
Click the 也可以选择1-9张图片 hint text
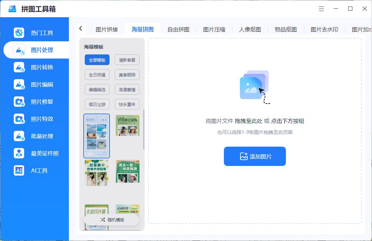coord(255,132)
